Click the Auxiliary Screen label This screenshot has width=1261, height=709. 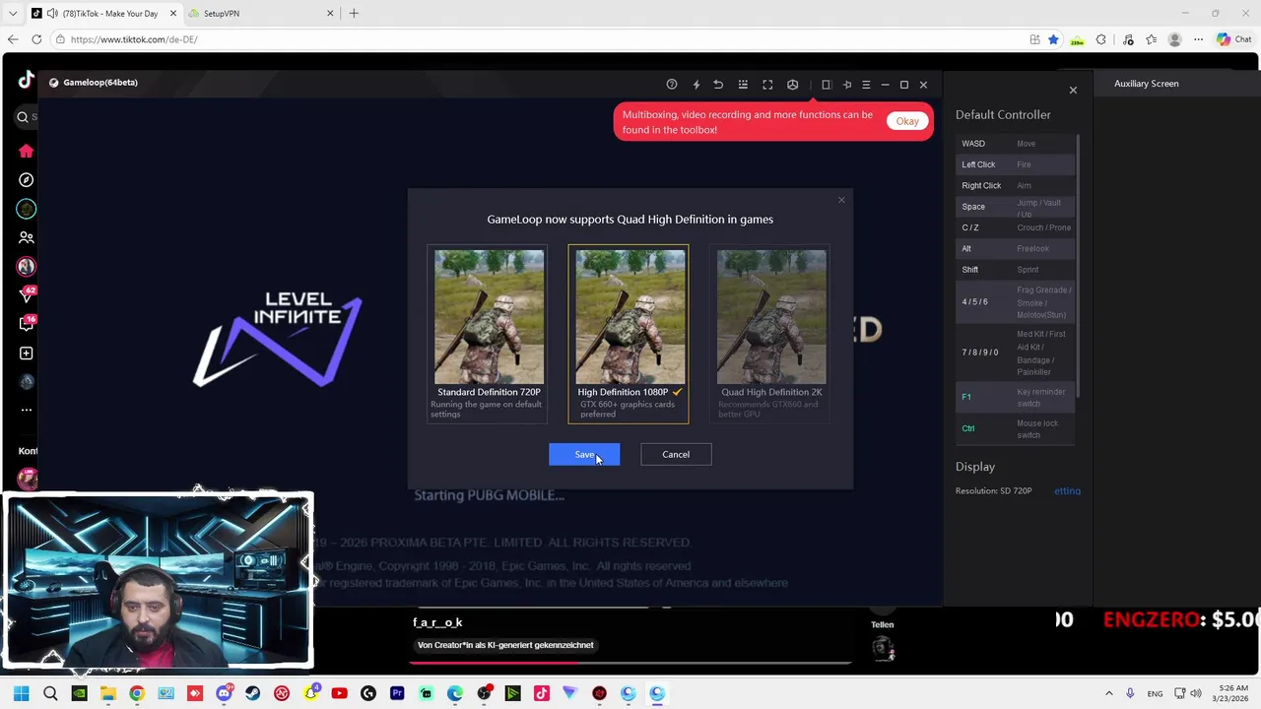coord(1146,84)
